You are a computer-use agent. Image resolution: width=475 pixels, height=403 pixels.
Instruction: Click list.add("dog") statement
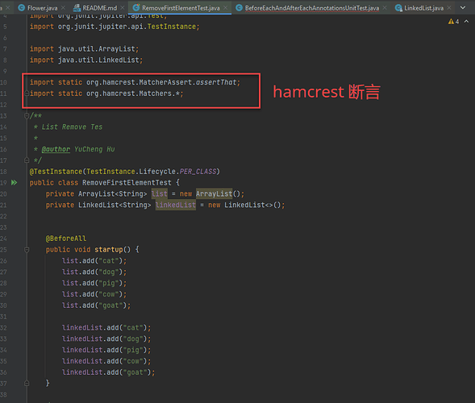[94, 272]
